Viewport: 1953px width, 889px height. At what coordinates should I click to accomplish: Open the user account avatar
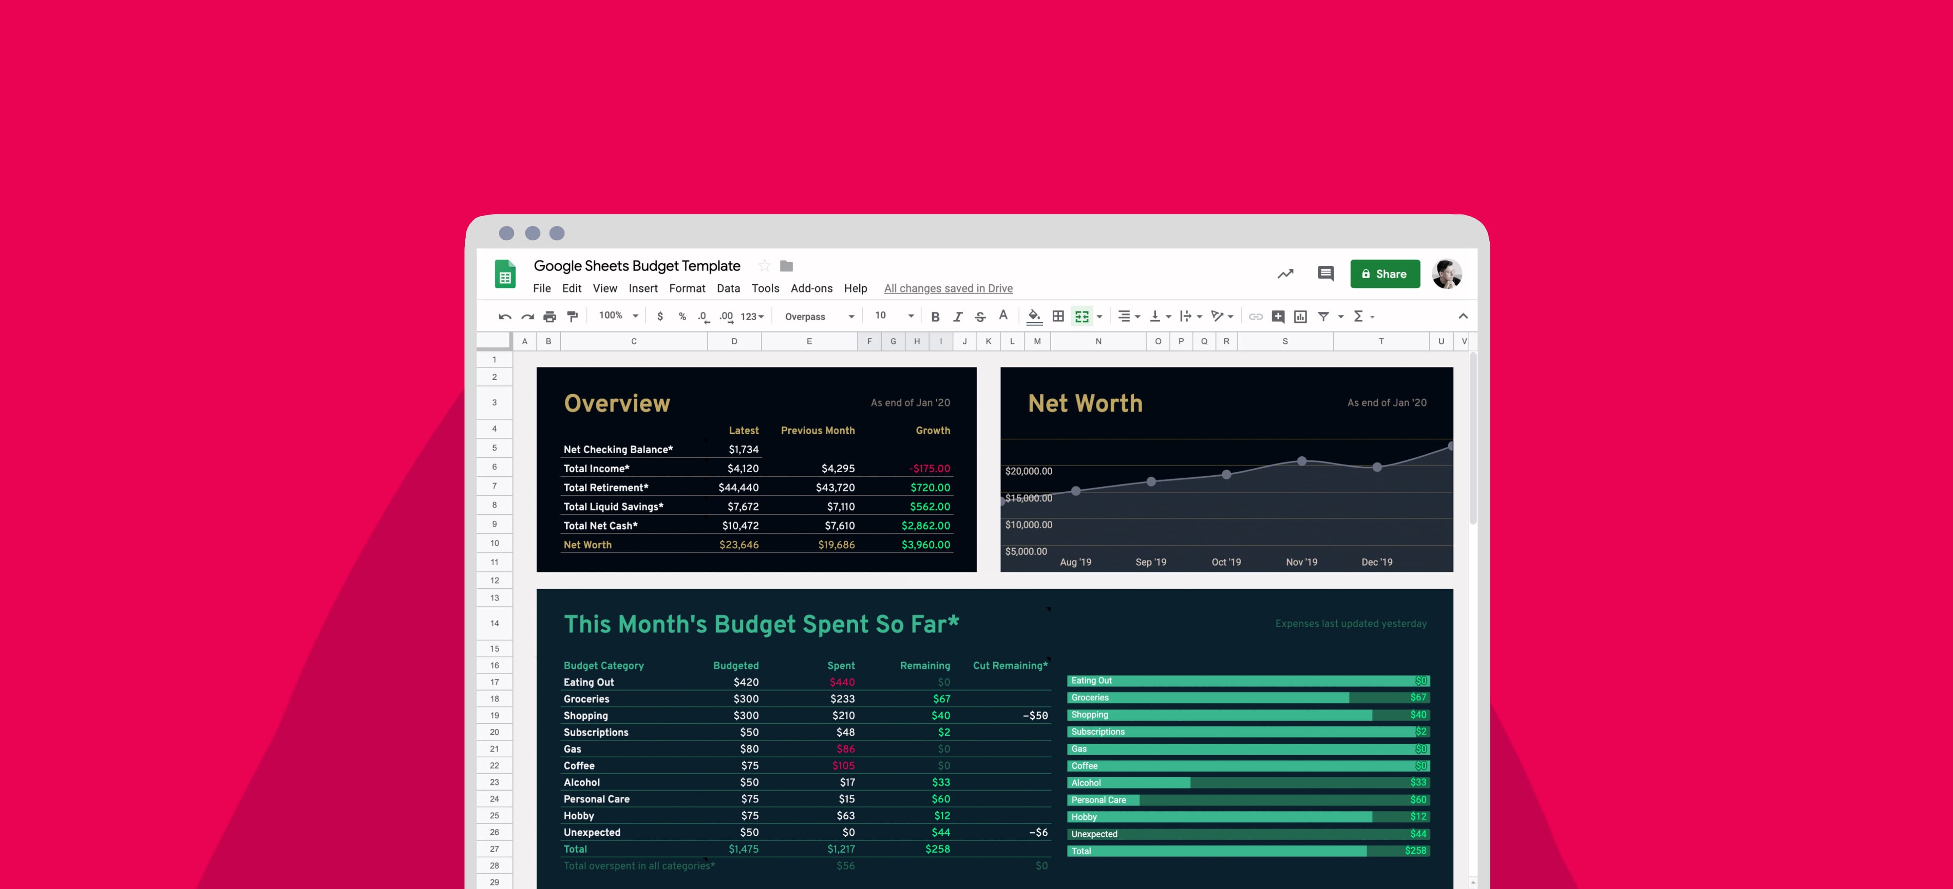[x=1446, y=274]
